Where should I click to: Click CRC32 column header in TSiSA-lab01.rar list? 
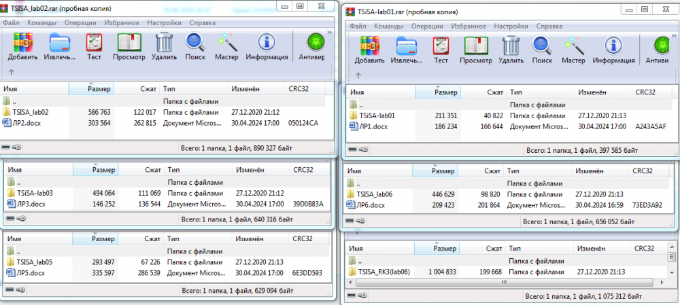645,92
